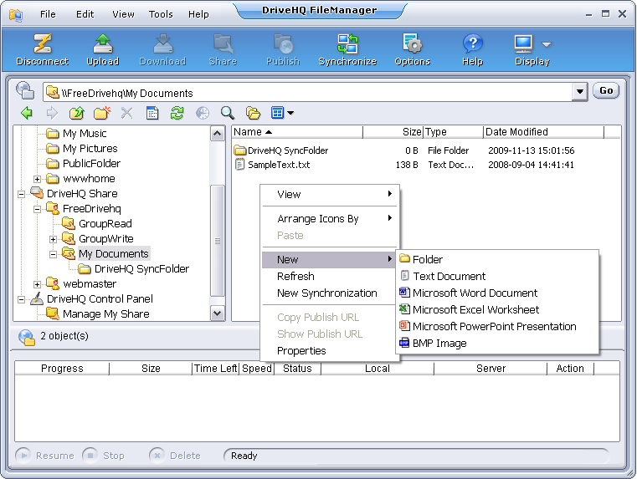Choose Microsoft Excel Worksheet from submenu
The width and height of the screenshot is (637, 479).
[x=475, y=310]
